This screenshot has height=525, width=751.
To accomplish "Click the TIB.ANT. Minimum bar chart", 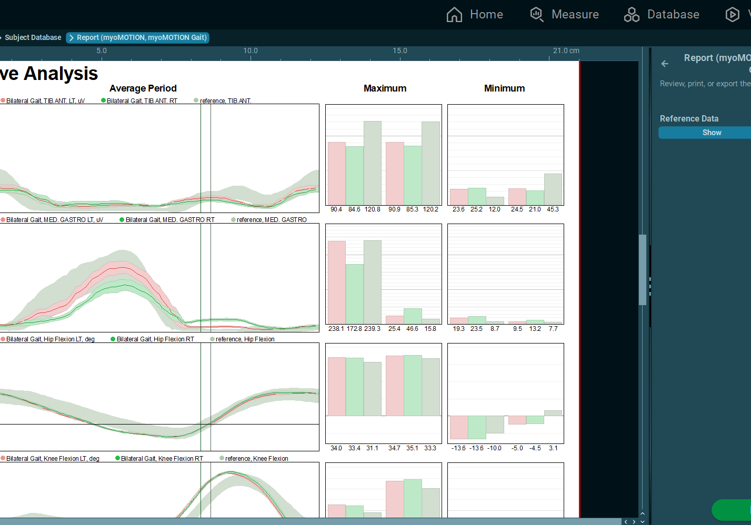I will tap(506, 155).
